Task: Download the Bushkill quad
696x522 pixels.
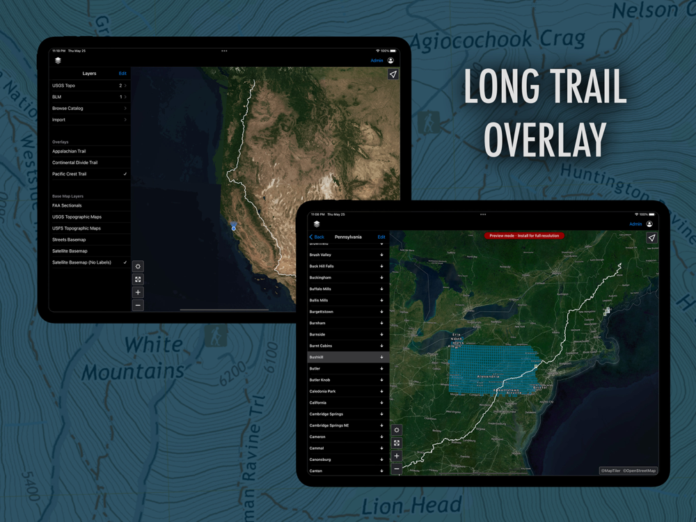Action: click(x=381, y=357)
